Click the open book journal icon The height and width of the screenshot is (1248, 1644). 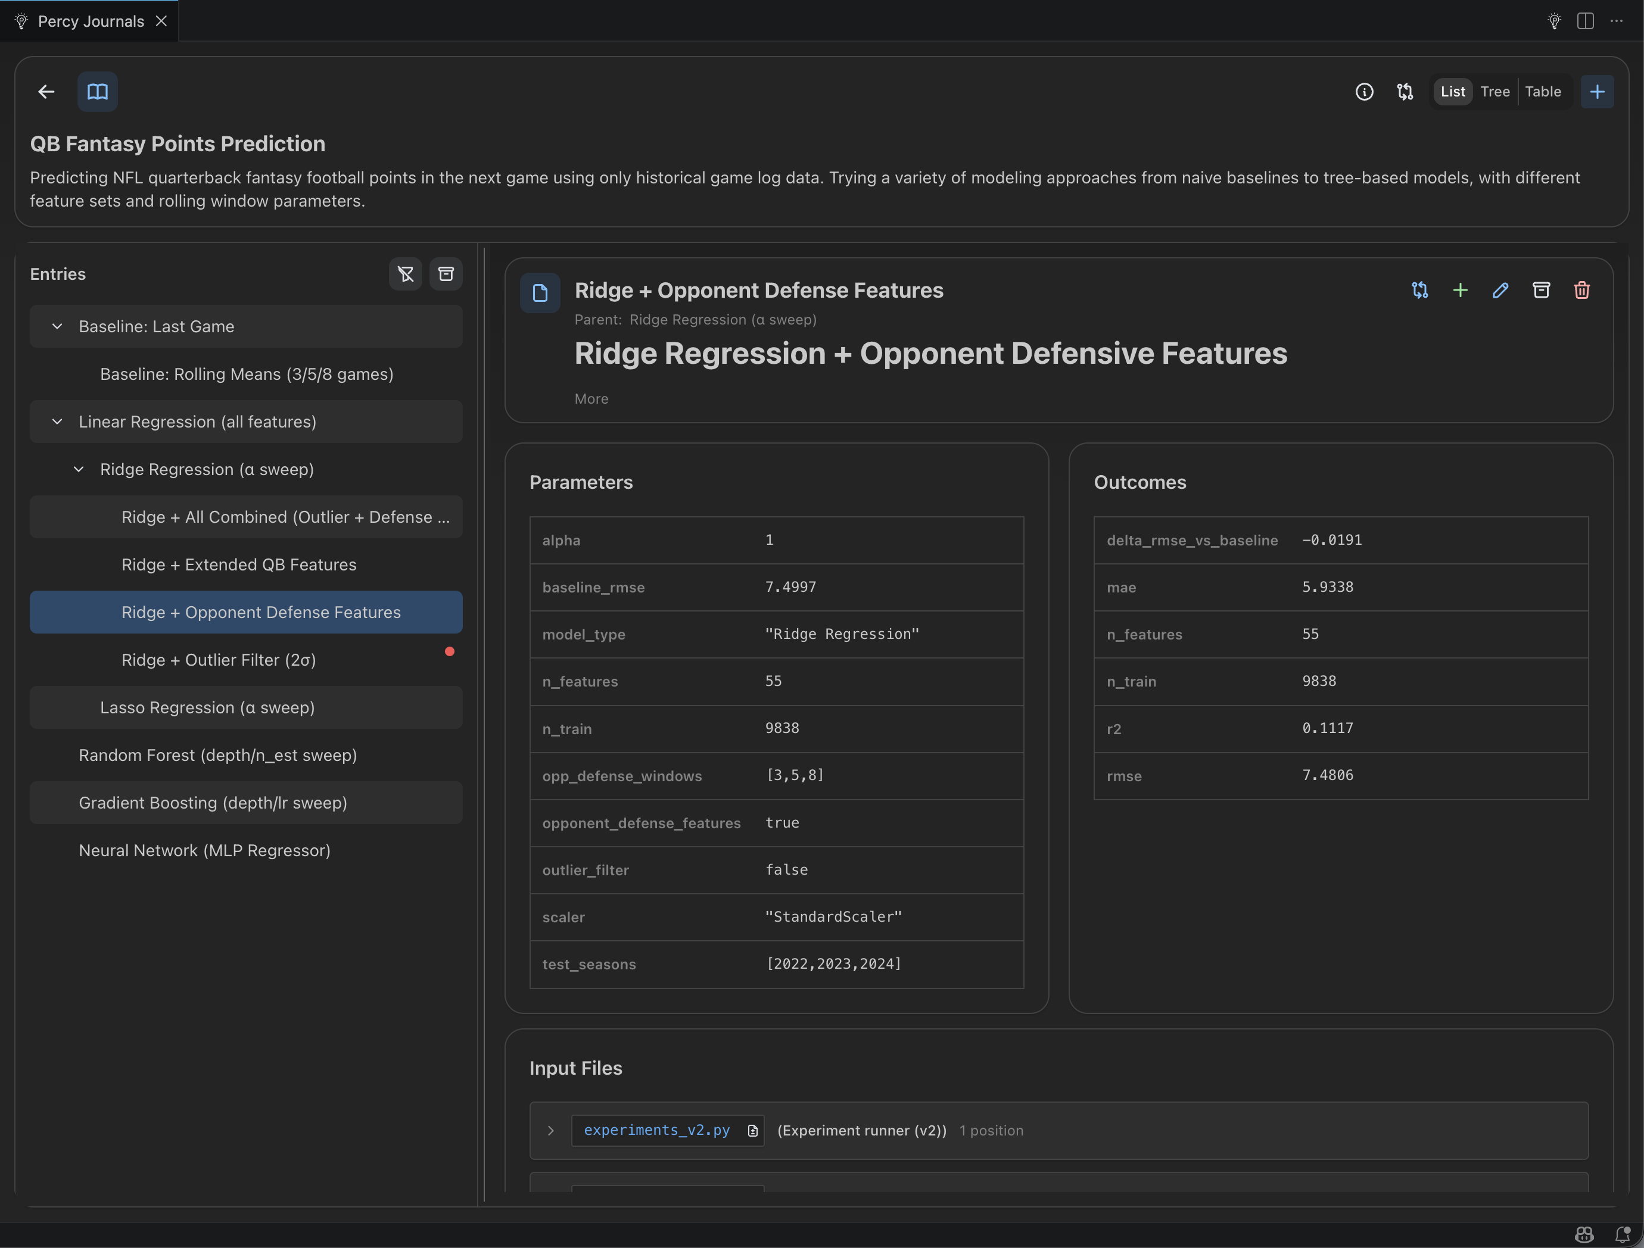coord(97,91)
